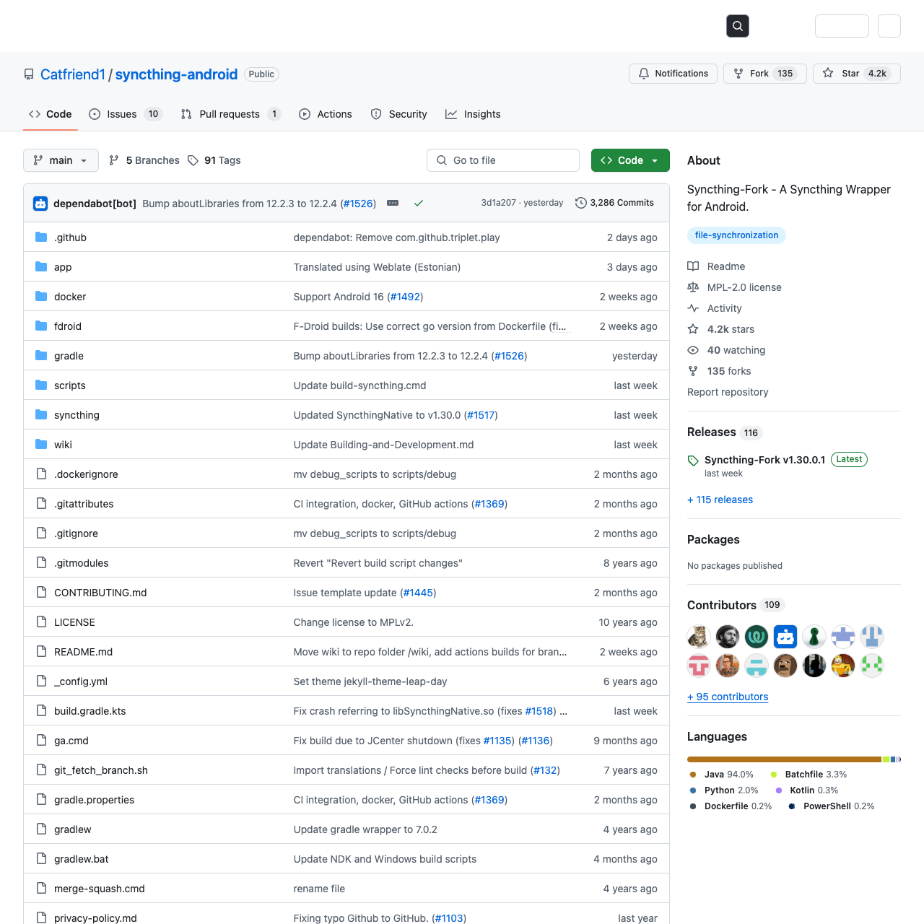The height and width of the screenshot is (924, 924).
Task: Click the .dockerignore file icon
Action: [41, 474]
